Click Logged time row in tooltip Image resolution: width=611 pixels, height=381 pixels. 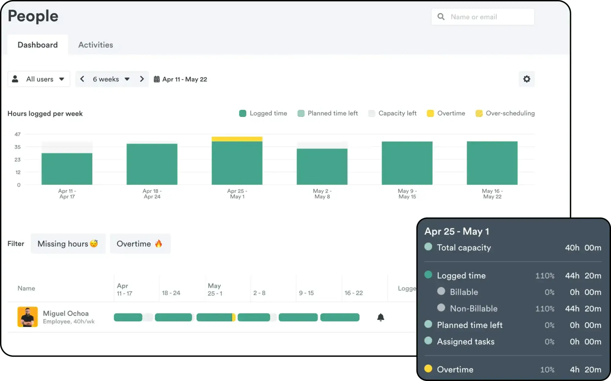pyautogui.click(x=513, y=276)
